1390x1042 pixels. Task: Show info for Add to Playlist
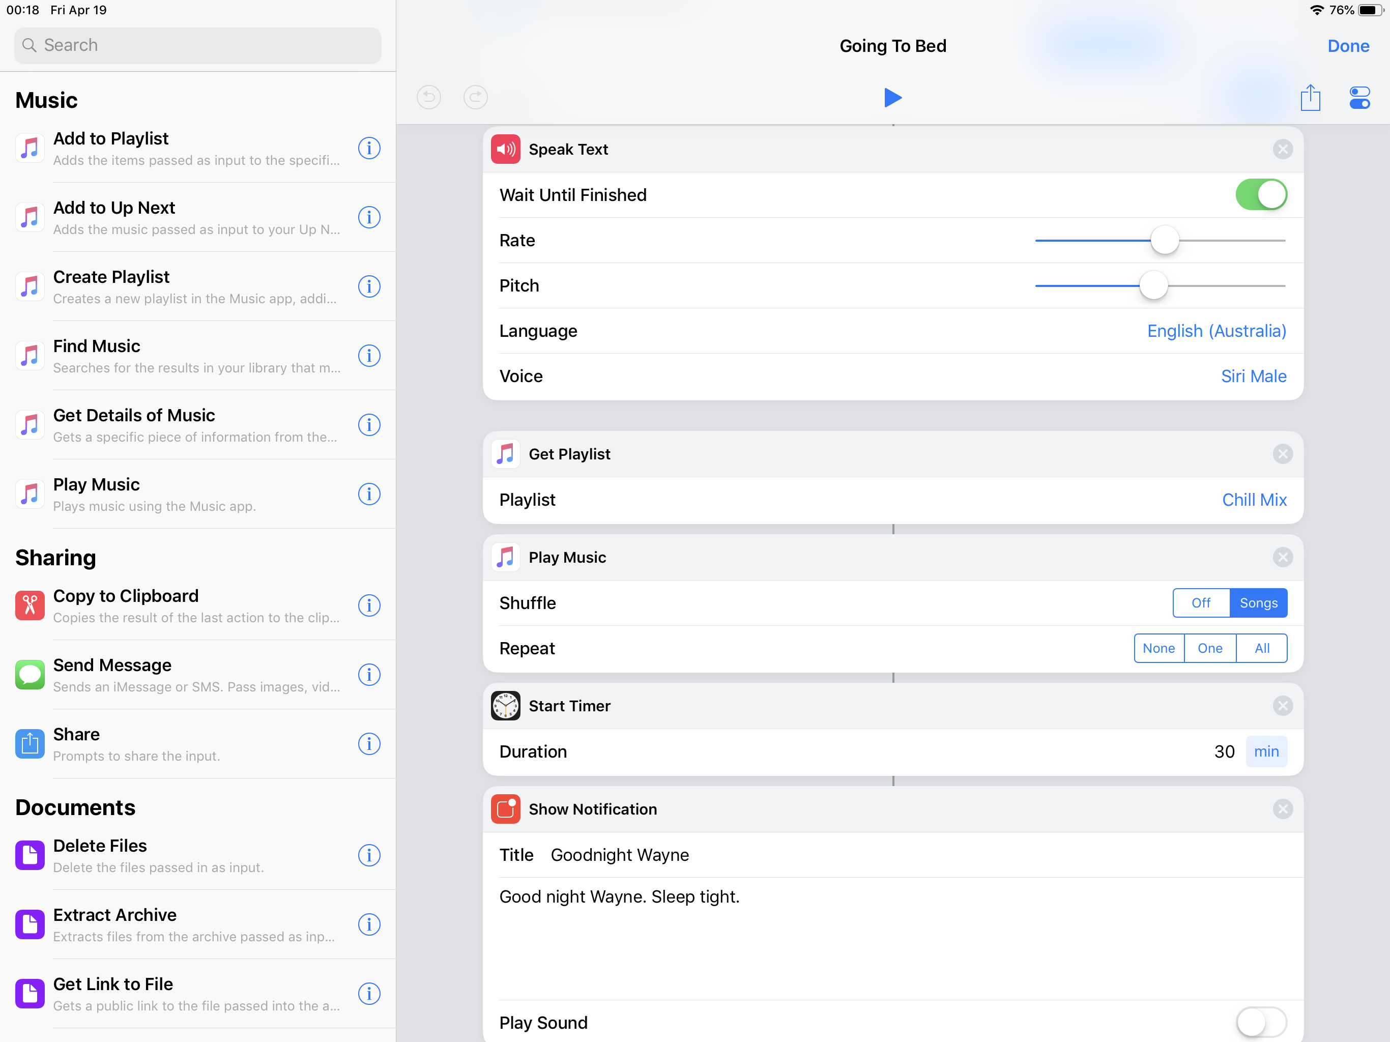pyautogui.click(x=369, y=149)
